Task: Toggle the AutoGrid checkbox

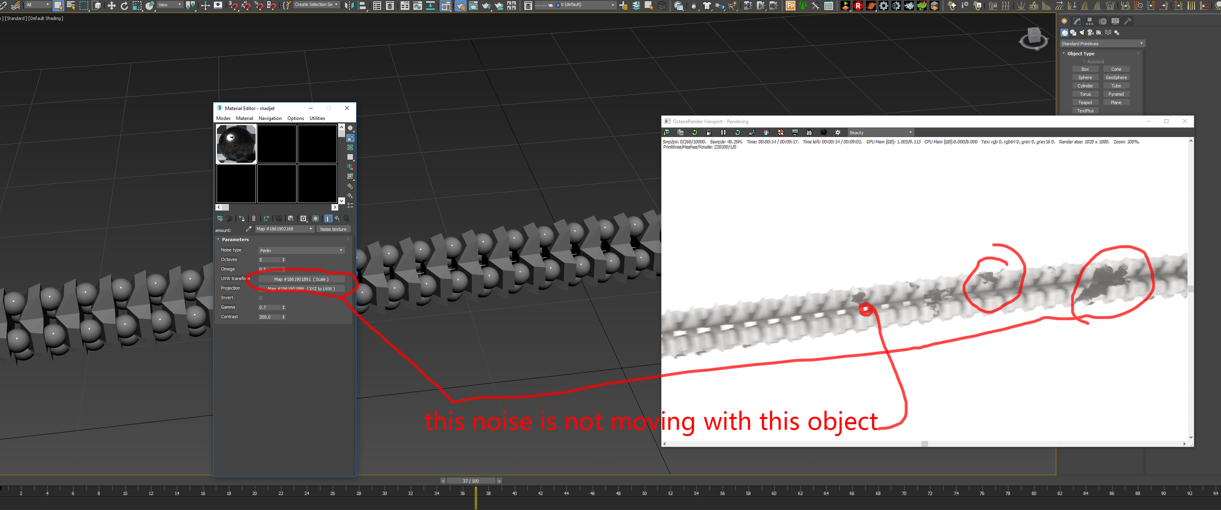Action: point(1084,62)
